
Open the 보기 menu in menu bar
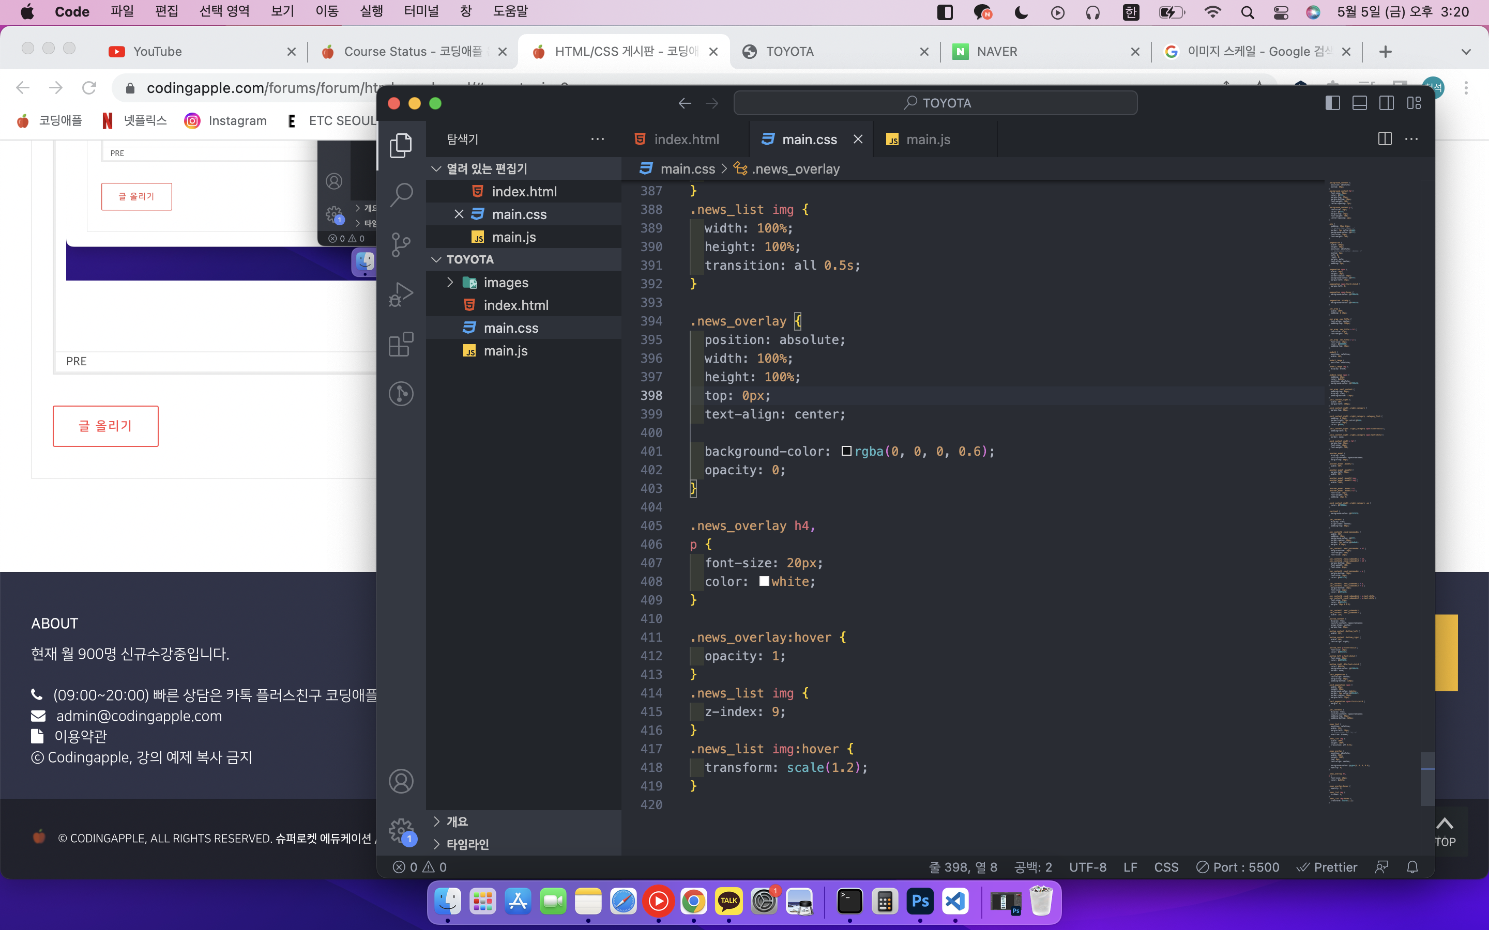click(283, 12)
